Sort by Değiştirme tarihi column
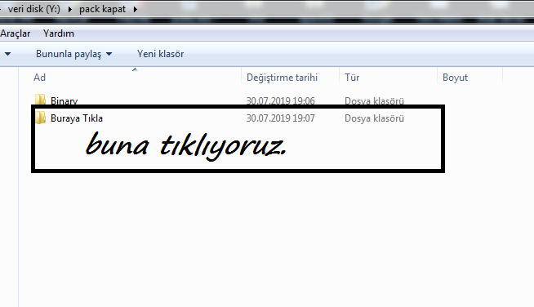534x307 pixels. 282,78
